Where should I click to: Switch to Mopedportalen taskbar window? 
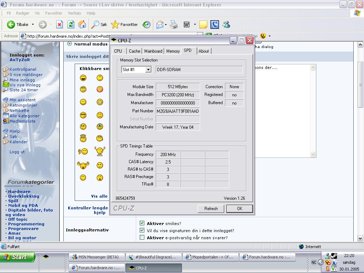click(x=210, y=257)
